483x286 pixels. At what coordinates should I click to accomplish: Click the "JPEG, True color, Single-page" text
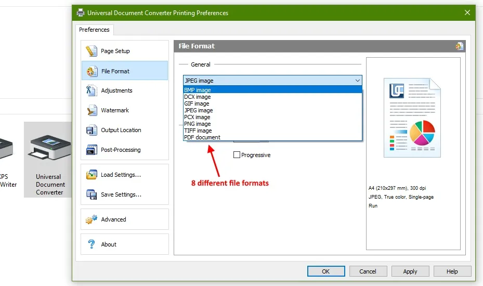pyautogui.click(x=401, y=197)
